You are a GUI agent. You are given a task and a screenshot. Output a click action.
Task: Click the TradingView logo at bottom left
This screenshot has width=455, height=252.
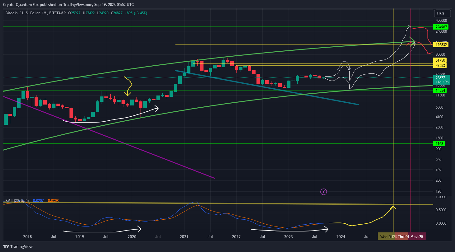pyautogui.click(x=18, y=246)
